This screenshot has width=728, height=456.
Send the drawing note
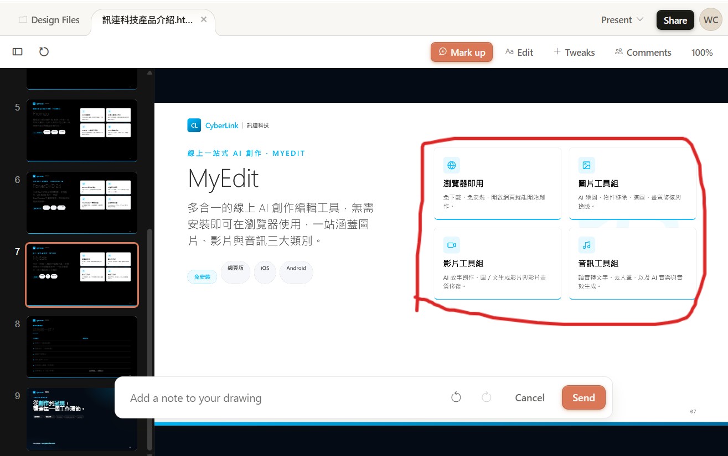tap(584, 398)
